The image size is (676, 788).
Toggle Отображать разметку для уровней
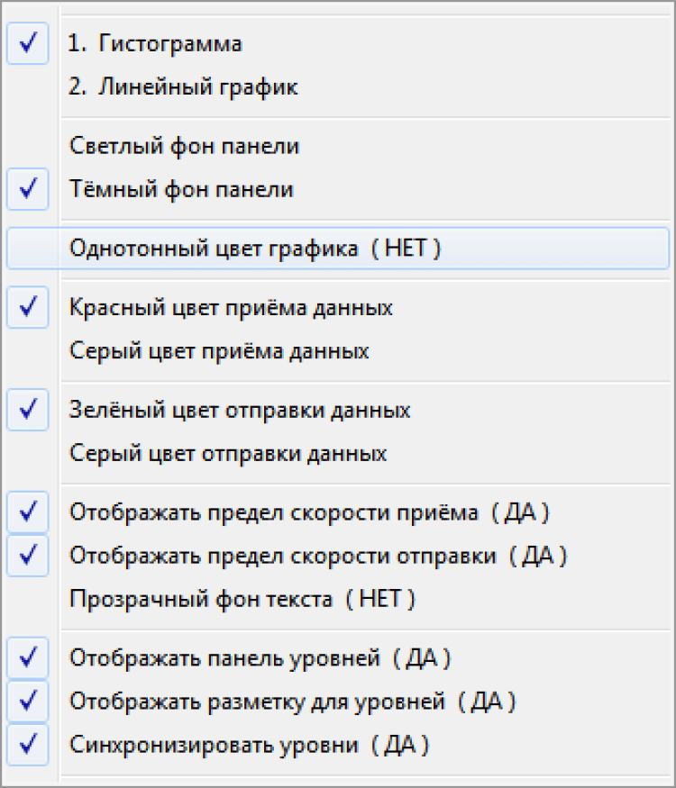[x=292, y=701]
